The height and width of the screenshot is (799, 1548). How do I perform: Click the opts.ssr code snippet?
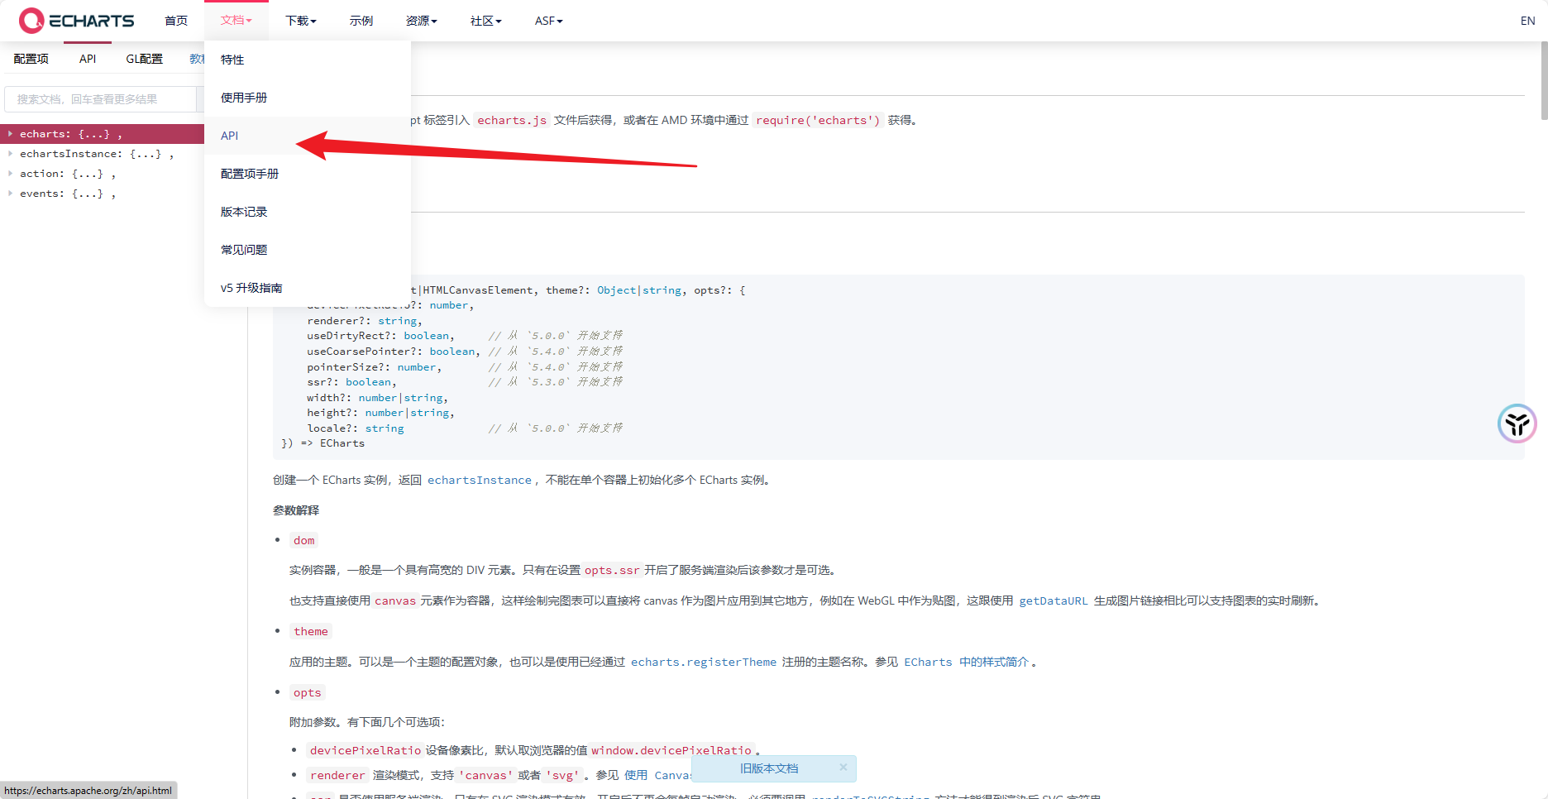612,570
